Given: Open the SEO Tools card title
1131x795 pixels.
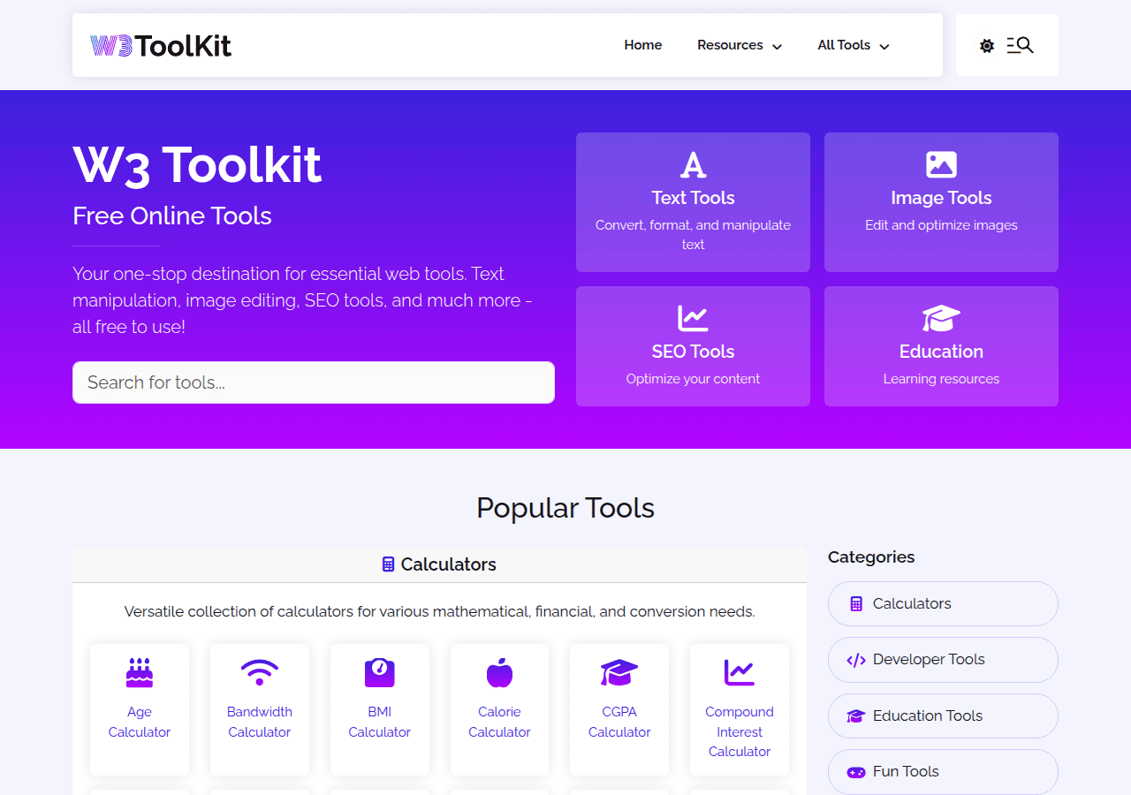Looking at the screenshot, I should click(x=693, y=352).
